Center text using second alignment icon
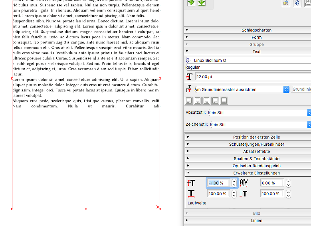Screen dimensions: 311x226 pyautogui.click(x=198, y=101)
